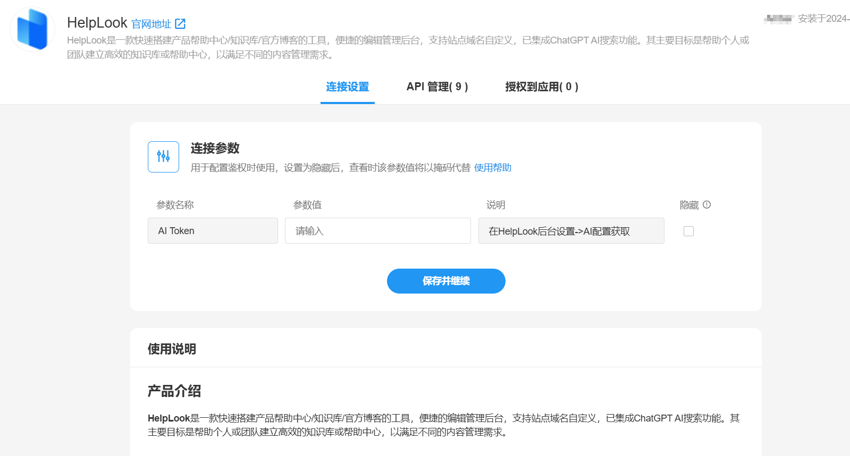Screen dimensions: 850x456
Task: Click the 说明 column header
Action: pyautogui.click(x=495, y=205)
